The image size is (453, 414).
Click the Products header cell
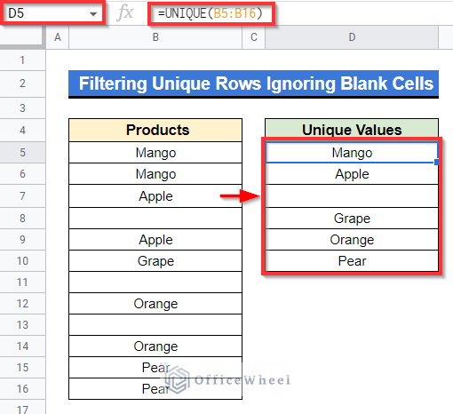click(155, 130)
